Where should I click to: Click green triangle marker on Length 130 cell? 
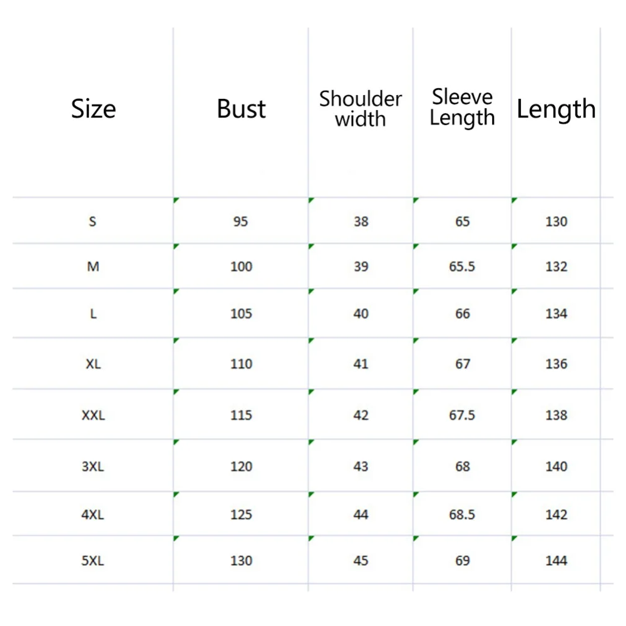(x=514, y=200)
